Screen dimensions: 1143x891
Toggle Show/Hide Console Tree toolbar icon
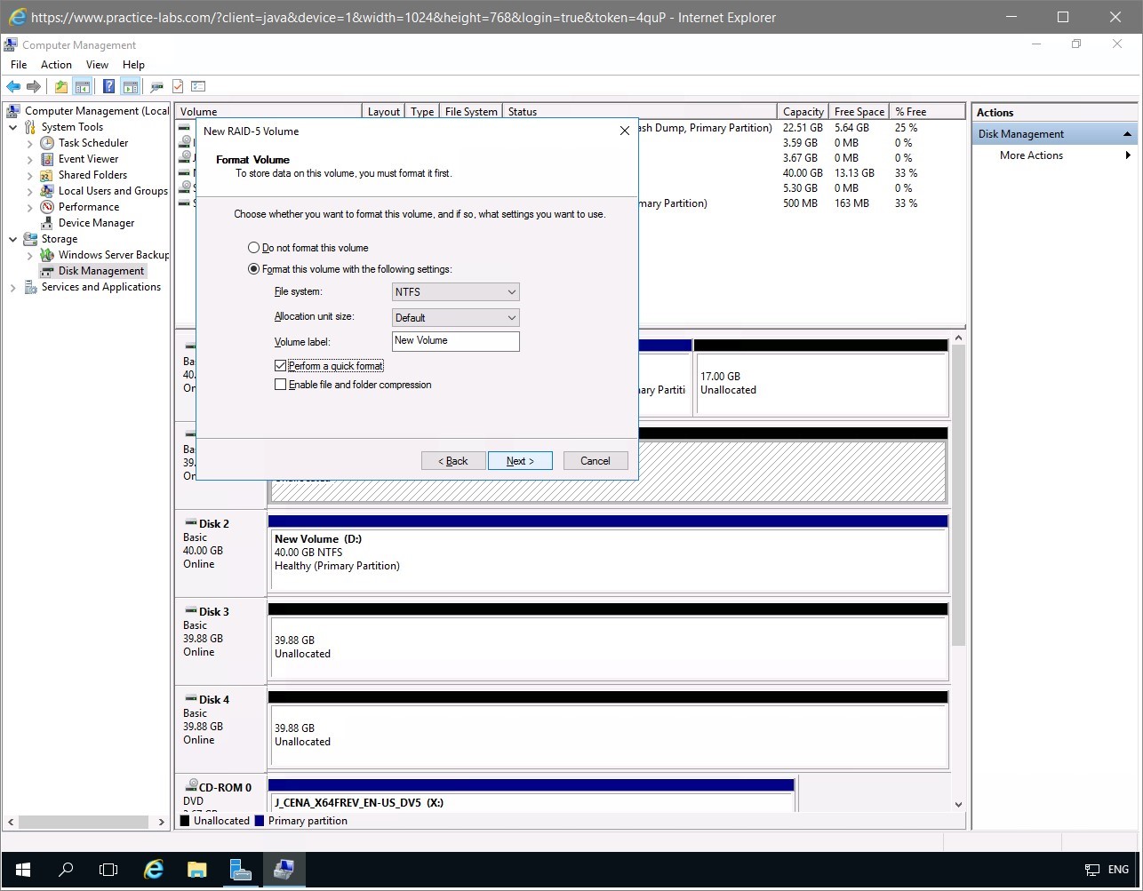tap(82, 86)
